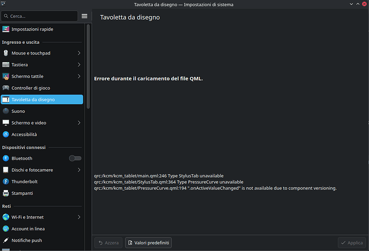Click the Applica button
369x251 pixels.
(351, 243)
